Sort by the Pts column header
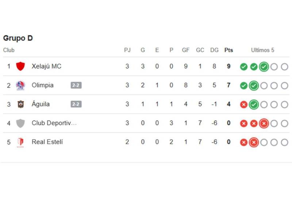Viewport: 292px width, 219px height. click(x=228, y=50)
